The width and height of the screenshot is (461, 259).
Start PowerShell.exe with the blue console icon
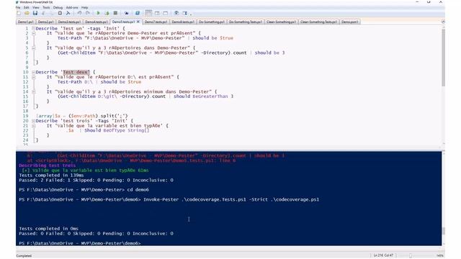coord(138,13)
